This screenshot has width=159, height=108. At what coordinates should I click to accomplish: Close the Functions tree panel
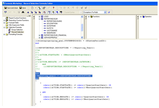click(86, 16)
